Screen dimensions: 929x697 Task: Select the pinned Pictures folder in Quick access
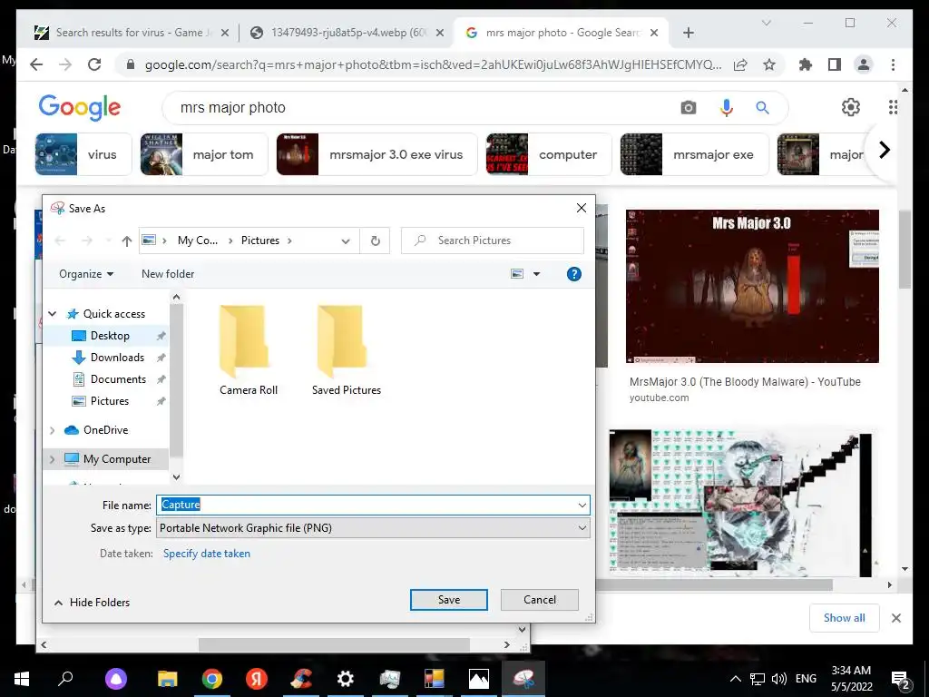(x=109, y=401)
